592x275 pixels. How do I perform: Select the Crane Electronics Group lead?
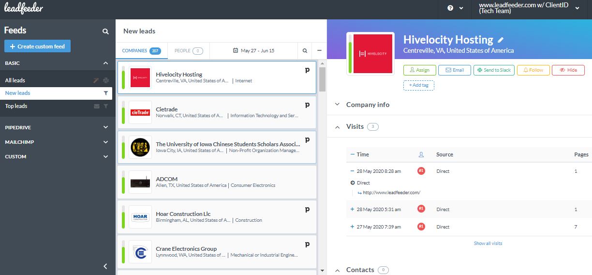[217, 252]
